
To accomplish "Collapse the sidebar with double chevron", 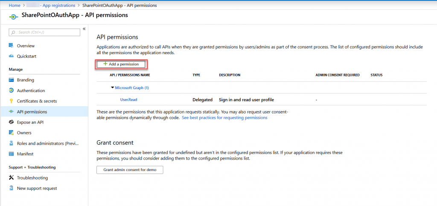I will pyautogui.click(x=84, y=29).
